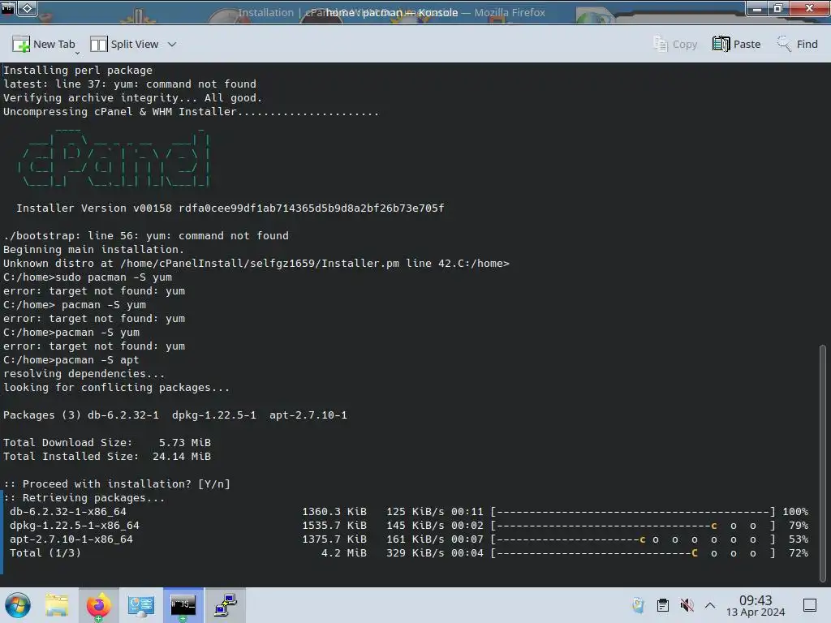
Task: Click the dpkg-1.22.5-1-x86_64 download row
Action: [x=409, y=526]
